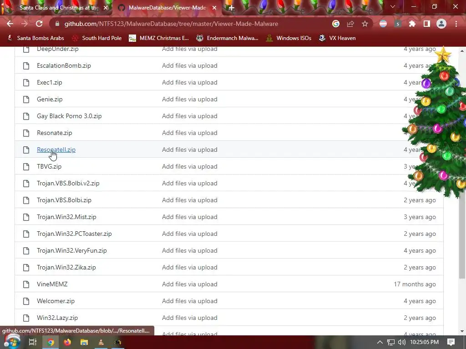Open the ResonateII.zip file link
The width and height of the screenshot is (466, 349).
coord(56,150)
